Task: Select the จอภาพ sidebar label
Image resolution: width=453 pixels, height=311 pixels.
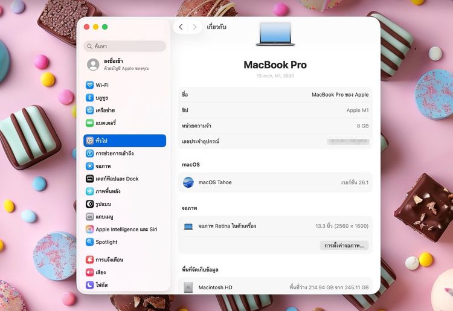Action: coord(103,166)
